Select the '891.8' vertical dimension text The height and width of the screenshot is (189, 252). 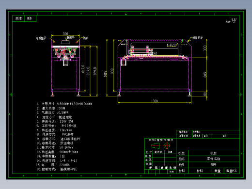pyautogui.click(x=95, y=71)
